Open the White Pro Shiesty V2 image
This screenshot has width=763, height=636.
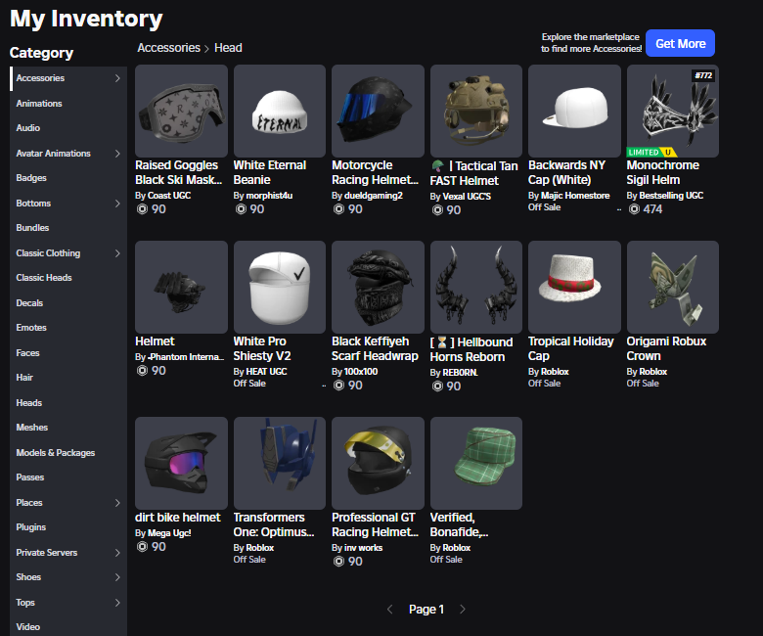coord(280,287)
